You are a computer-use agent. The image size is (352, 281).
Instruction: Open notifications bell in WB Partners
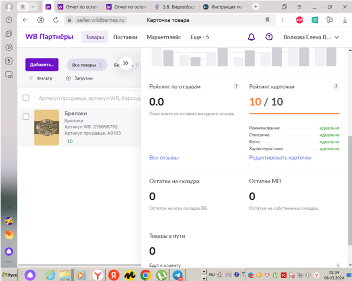point(251,37)
